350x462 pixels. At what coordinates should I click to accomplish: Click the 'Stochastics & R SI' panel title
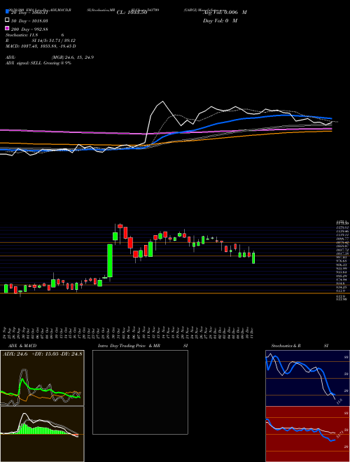[300, 346]
